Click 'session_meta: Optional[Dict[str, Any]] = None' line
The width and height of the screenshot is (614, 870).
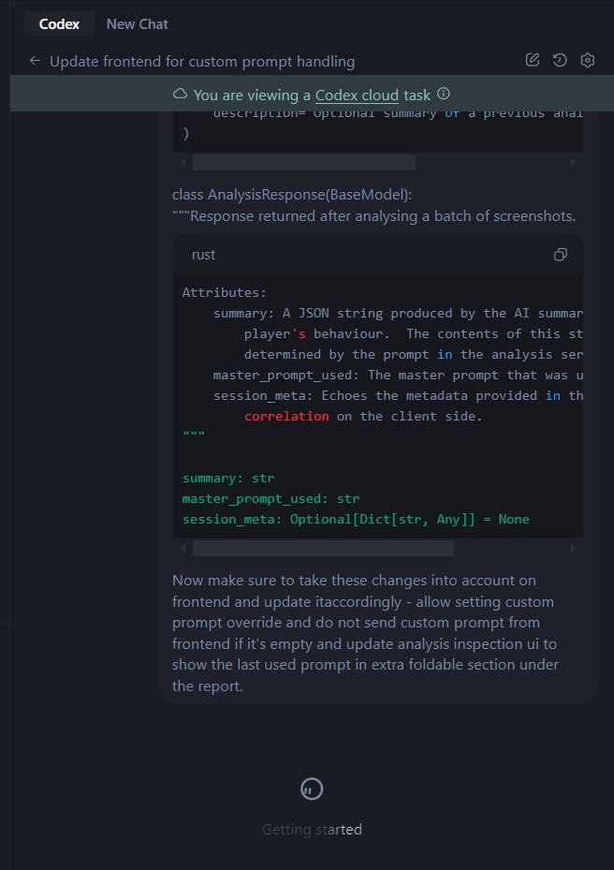point(356,520)
